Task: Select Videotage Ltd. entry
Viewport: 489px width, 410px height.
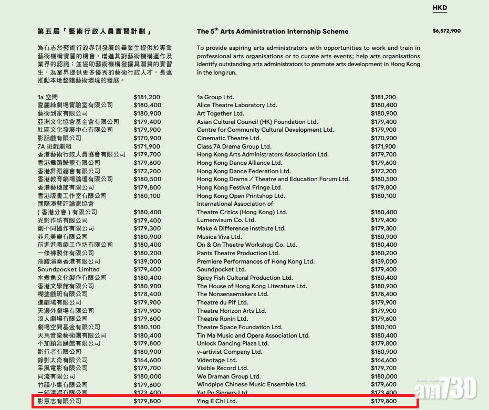Action: click(x=217, y=360)
